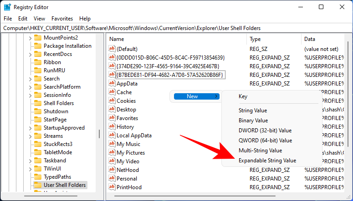Viewport: 353px width, 201px height.
Task: Expand the StartupApproved tree node
Action: point(31,128)
